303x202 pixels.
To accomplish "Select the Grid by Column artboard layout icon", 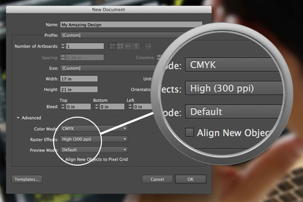I will [120, 46].
